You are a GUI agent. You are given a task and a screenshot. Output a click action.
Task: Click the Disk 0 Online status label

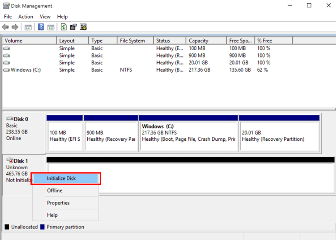(x=14, y=138)
